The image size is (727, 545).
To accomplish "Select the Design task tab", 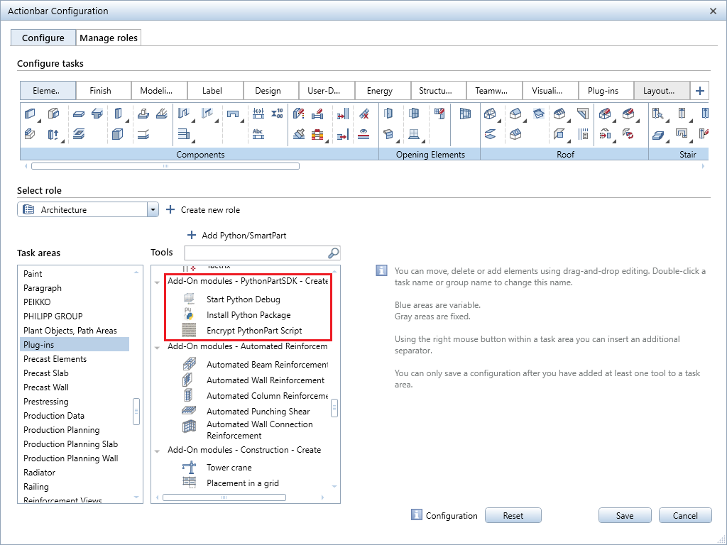I will click(270, 90).
